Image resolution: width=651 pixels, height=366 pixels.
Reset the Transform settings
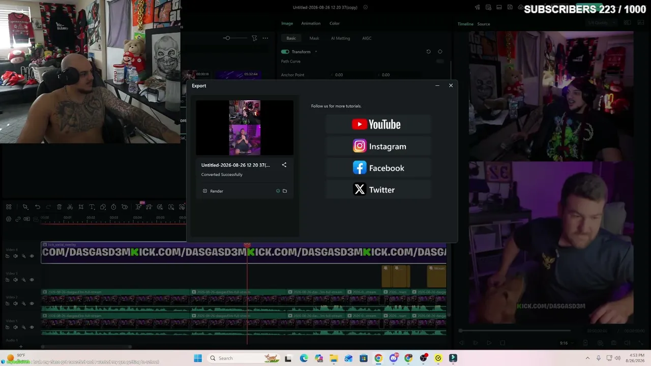428,51
